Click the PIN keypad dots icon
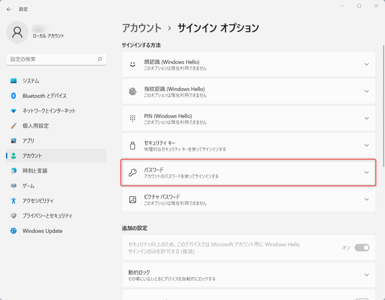The height and width of the screenshot is (300, 385). (x=133, y=118)
